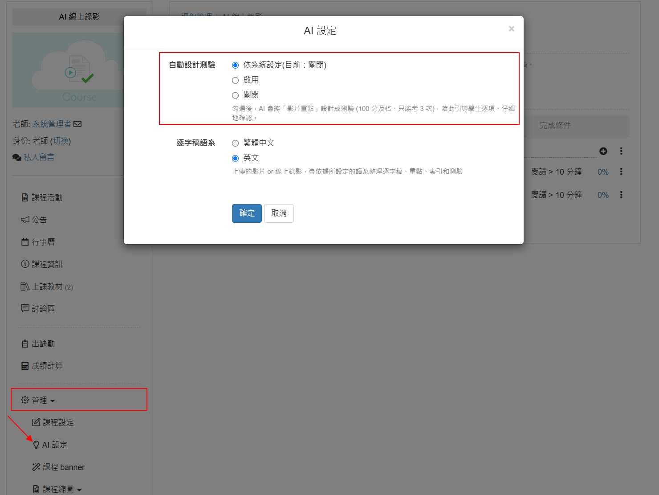
Task: Select 依系統設定 radio option
Action: pos(235,65)
